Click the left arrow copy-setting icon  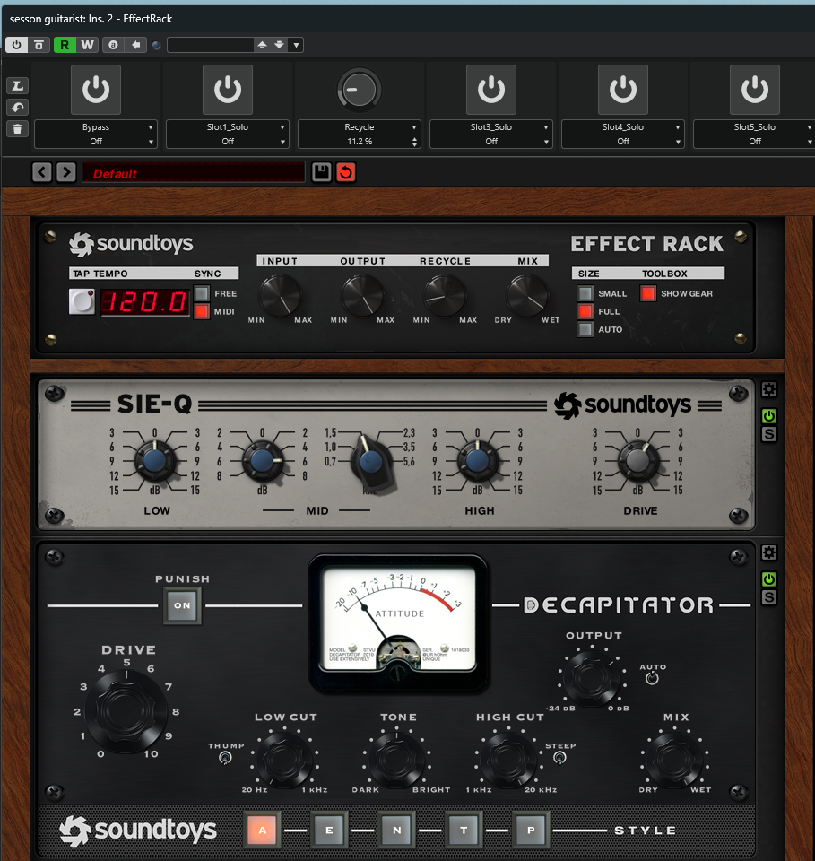135,45
